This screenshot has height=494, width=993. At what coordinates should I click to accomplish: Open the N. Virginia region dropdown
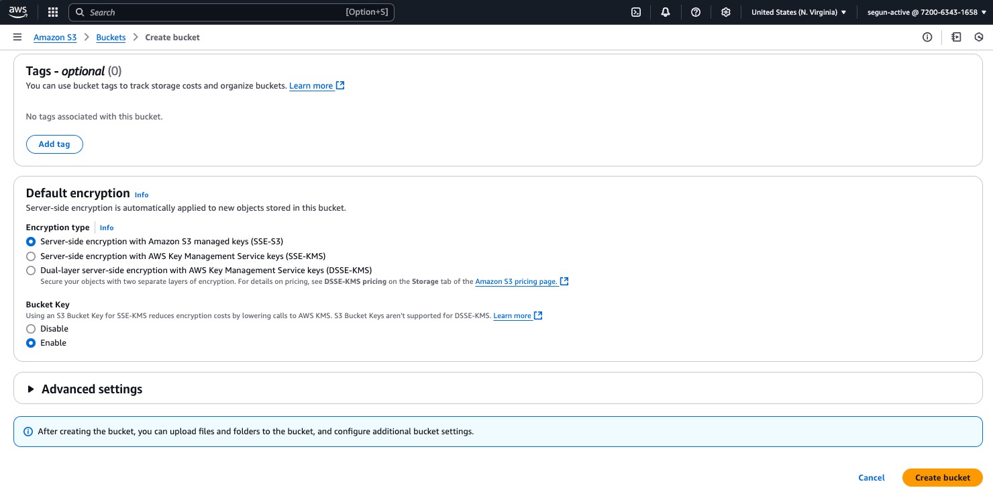pos(798,12)
